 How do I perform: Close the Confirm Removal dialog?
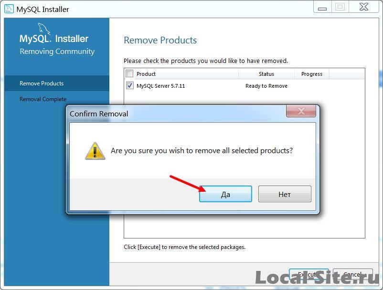click(301, 111)
